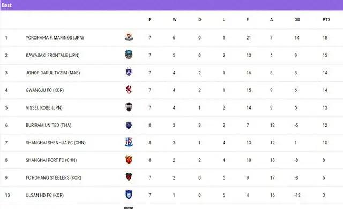Open Shanghai Shenhua FC (CHN) team link
This screenshot has height=209, width=343.
click(x=56, y=143)
